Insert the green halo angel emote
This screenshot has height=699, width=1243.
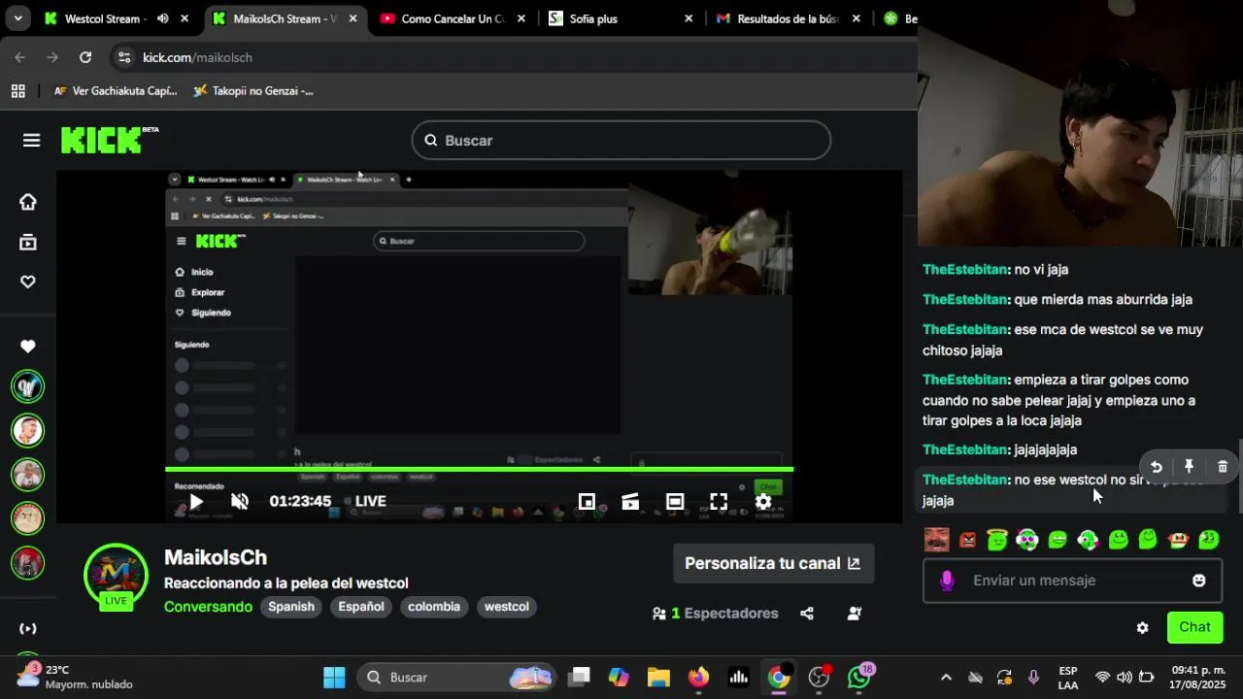click(997, 540)
